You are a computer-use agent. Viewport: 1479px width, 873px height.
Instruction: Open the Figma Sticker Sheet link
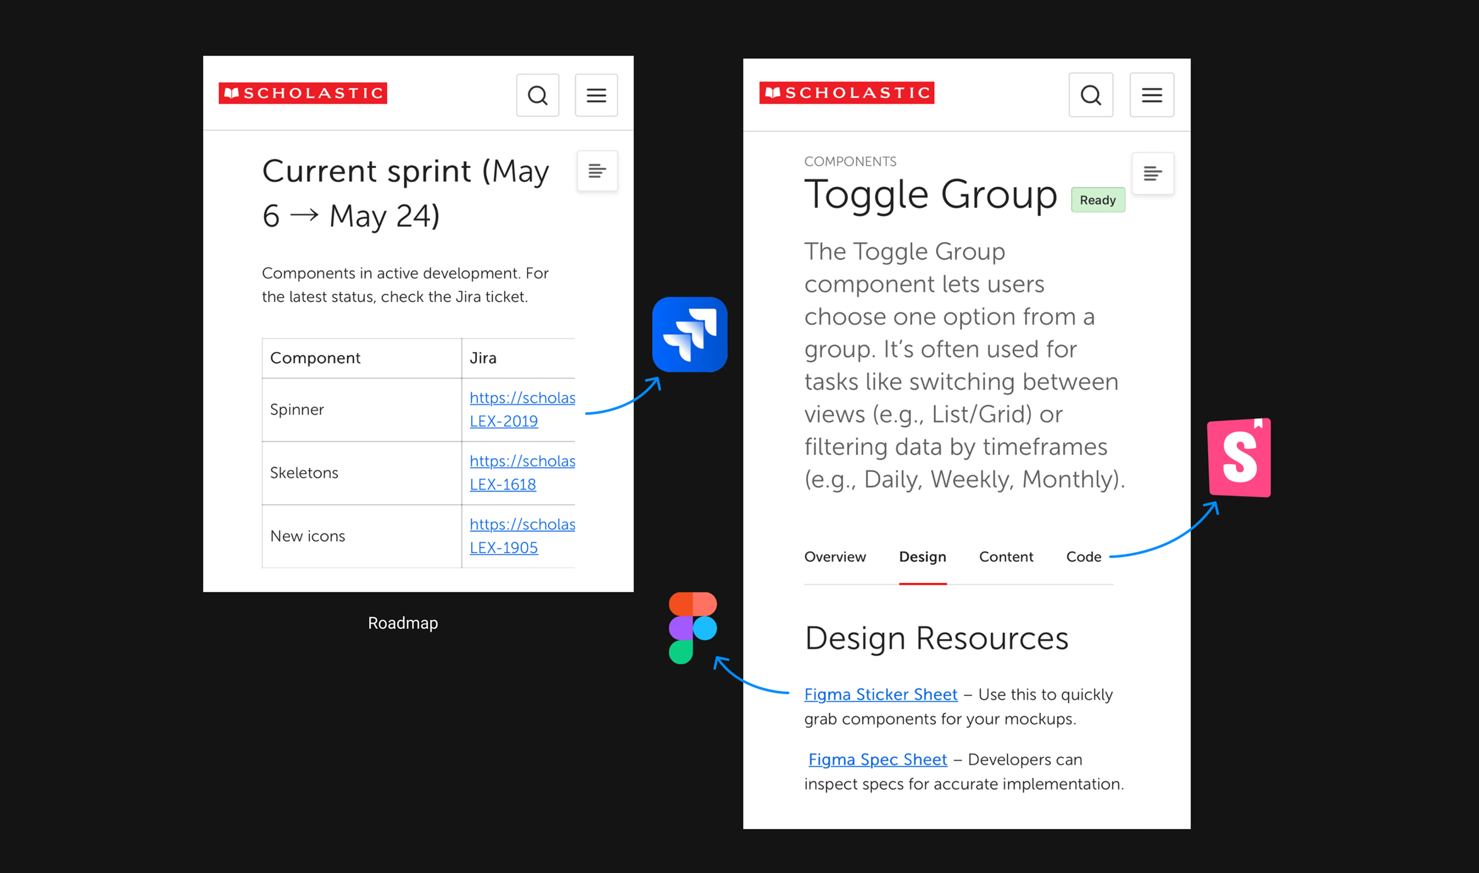[881, 694]
